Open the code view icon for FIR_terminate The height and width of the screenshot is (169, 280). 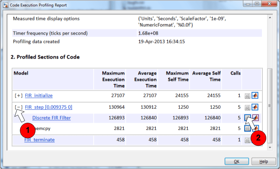pos(247,140)
